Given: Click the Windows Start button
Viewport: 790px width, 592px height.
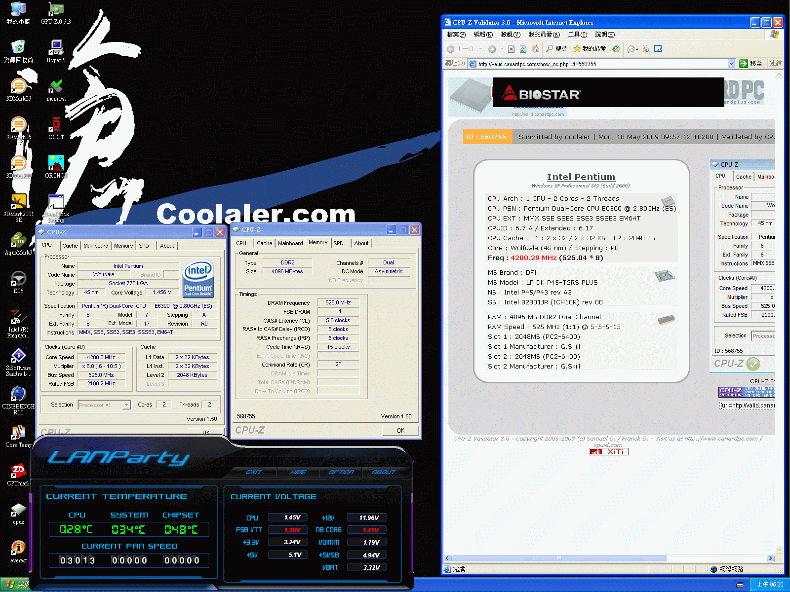Looking at the screenshot, I should tap(15, 585).
